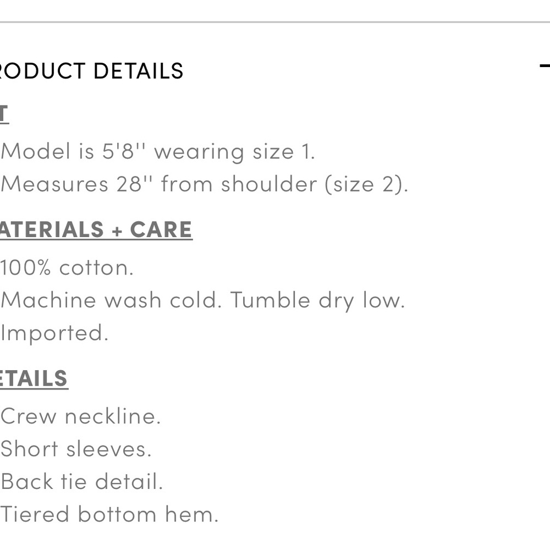
Task: Click the '100% cotton.' text
Action: pos(67,268)
